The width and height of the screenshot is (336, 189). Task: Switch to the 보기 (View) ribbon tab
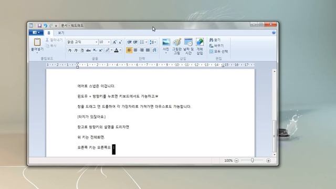61,33
